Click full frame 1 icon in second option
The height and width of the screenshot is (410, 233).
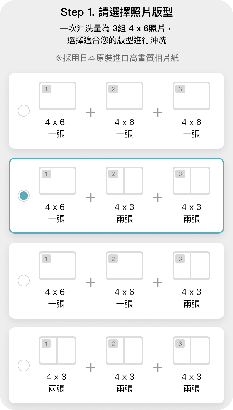pos(58,181)
